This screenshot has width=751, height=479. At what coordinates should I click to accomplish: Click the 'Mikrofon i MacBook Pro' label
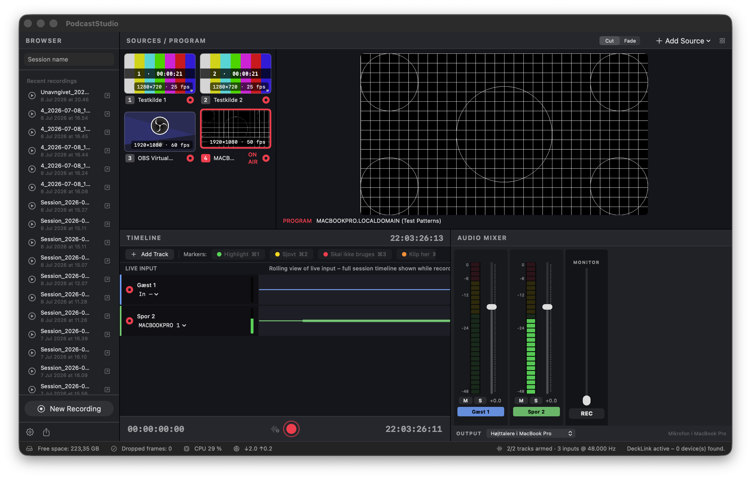pyautogui.click(x=697, y=434)
